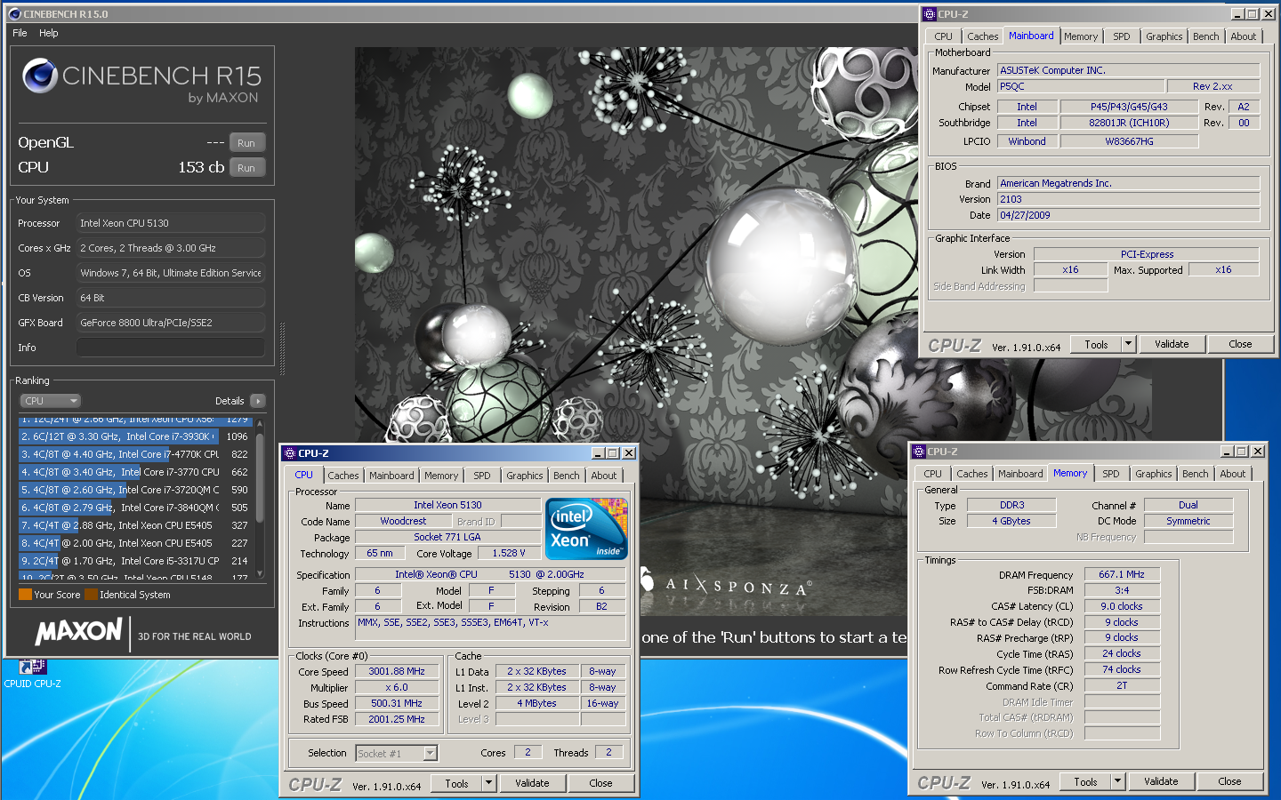Open the File menu in Cinebench
Image resolution: width=1281 pixels, height=800 pixels.
click(x=20, y=33)
